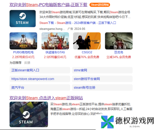Select the steam账号注册 suggestion

[x=102, y=88]
